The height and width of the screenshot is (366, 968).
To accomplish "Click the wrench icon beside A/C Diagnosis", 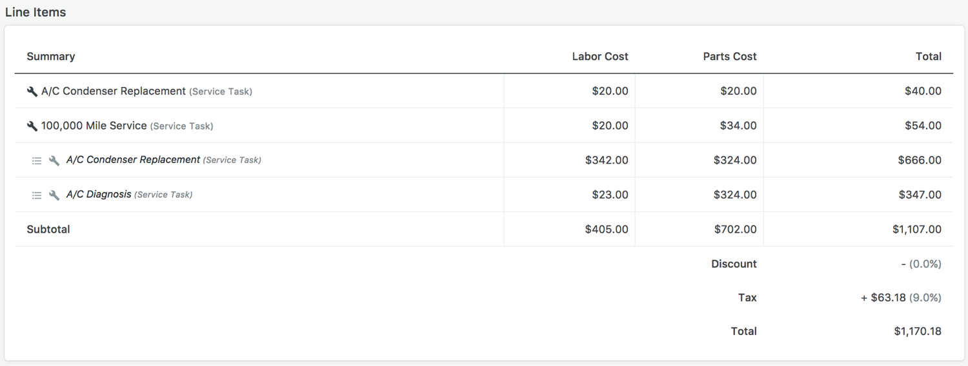I will [x=54, y=195].
